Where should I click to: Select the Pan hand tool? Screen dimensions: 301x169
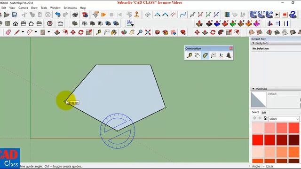tap(132, 32)
